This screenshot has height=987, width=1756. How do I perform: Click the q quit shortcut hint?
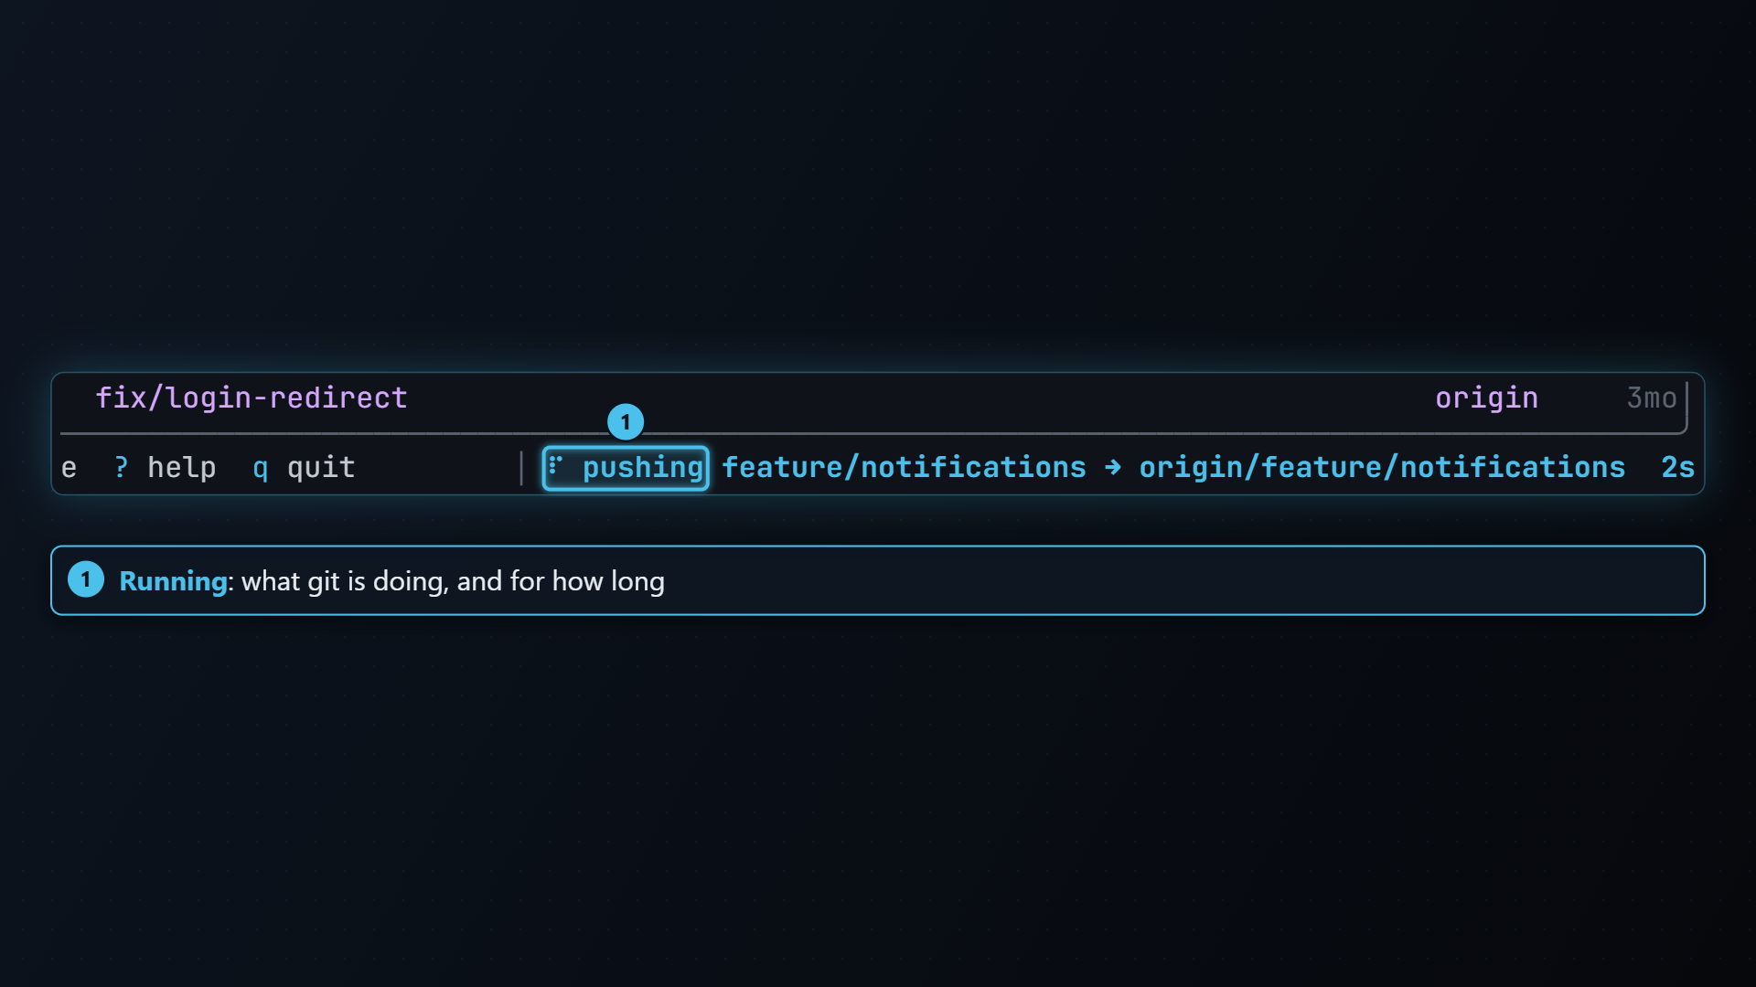[304, 468]
